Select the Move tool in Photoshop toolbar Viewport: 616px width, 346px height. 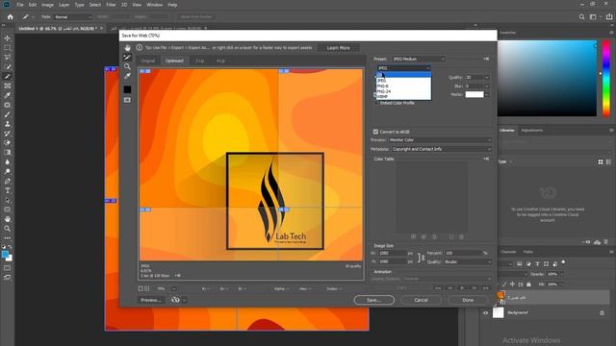pos(7,38)
